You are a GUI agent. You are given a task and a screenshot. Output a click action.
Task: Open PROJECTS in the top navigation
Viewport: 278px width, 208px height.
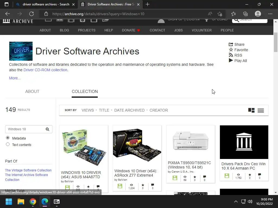(x=87, y=30)
